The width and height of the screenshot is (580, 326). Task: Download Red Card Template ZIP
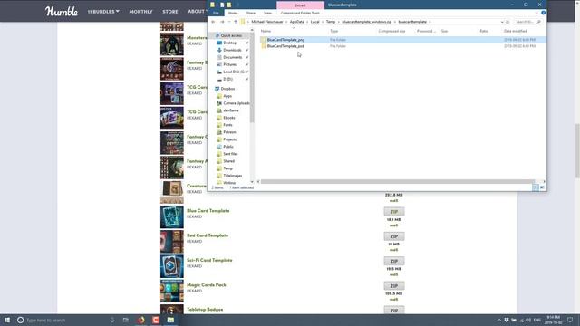(394, 236)
